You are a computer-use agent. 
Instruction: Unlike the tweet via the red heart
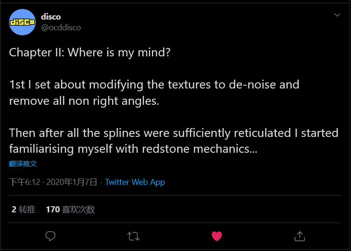pyautogui.click(x=216, y=236)
